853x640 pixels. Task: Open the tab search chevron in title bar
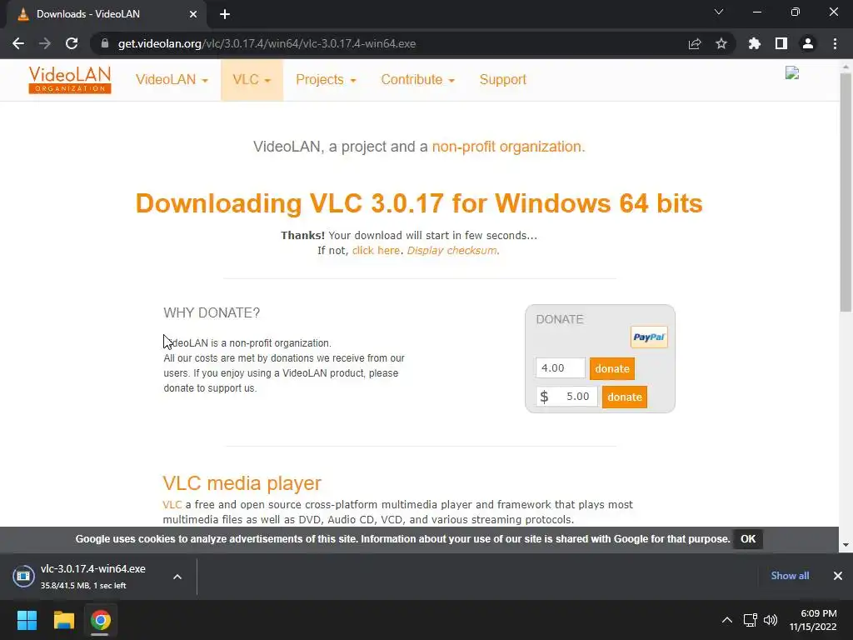pos(719,12)
